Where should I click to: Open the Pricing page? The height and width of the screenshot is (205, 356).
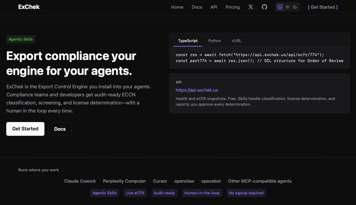[x=233, y=7]
